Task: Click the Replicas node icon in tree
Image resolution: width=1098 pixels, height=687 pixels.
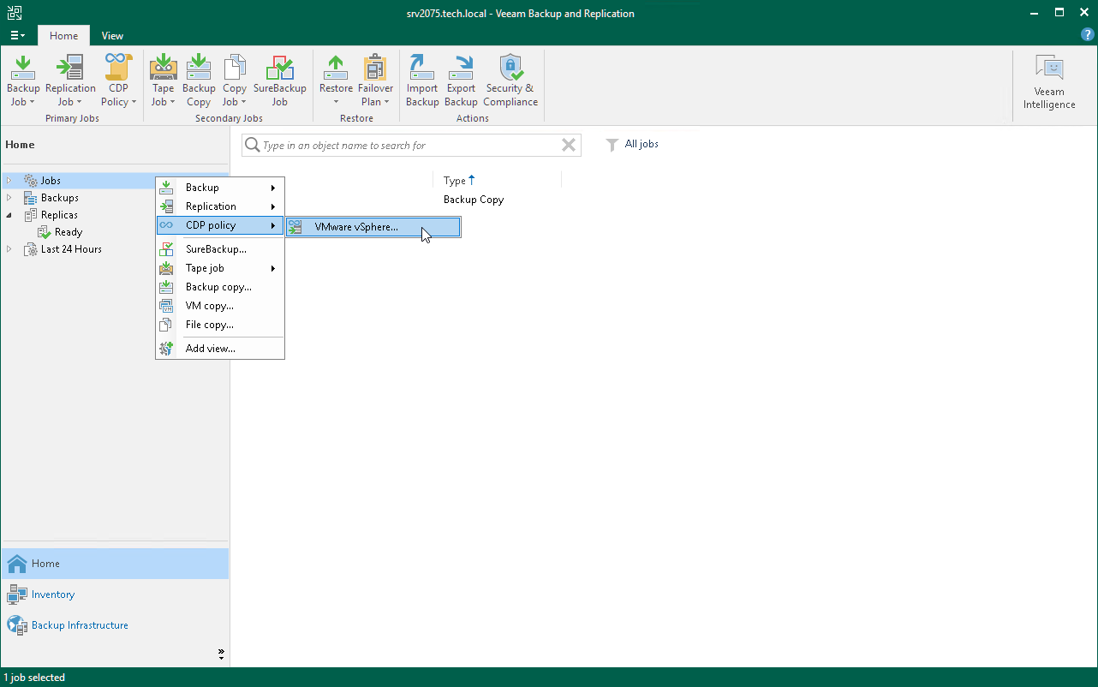Action: click(31, 215)
